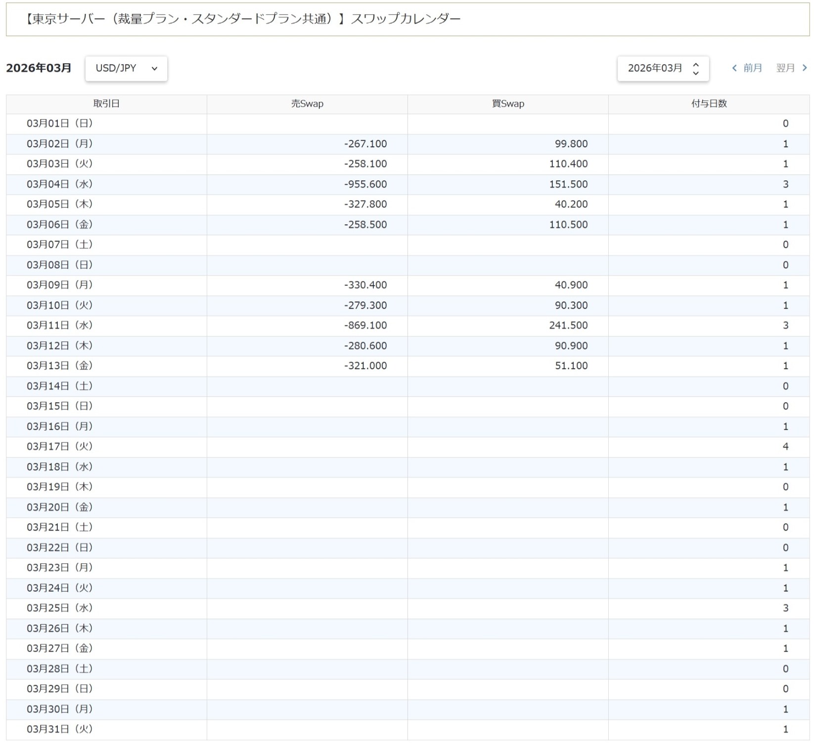The image size is (814, 743).
Task: Select buy swap value 241.500
Action: [x=569, y=326]
